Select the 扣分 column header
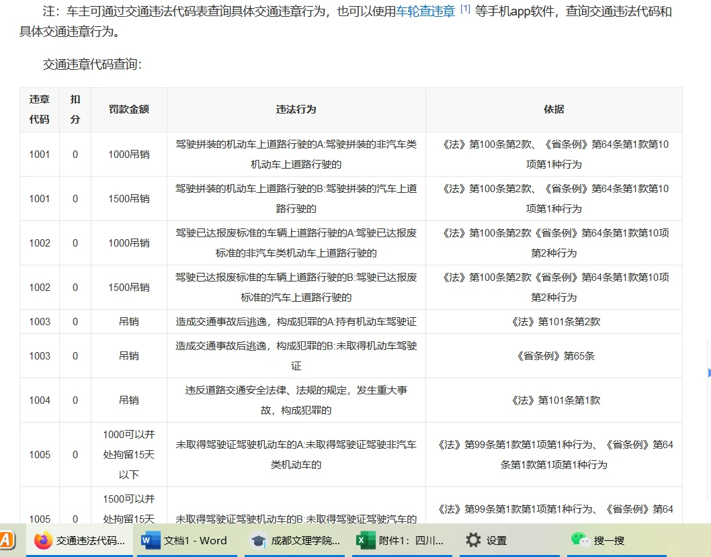This screenshot has width=711, height=557. tap(75, 110)
